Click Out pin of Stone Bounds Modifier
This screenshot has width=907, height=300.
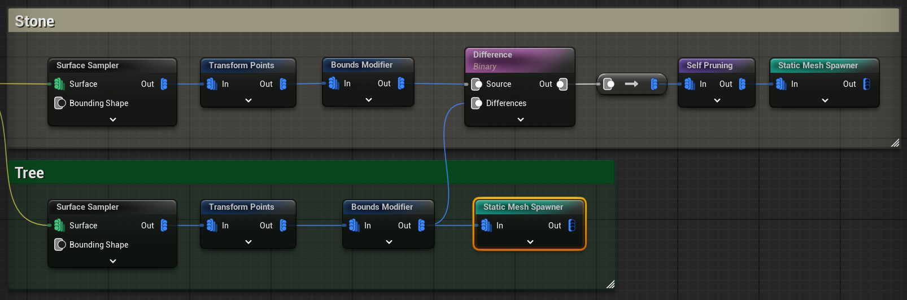pos(402,83)
